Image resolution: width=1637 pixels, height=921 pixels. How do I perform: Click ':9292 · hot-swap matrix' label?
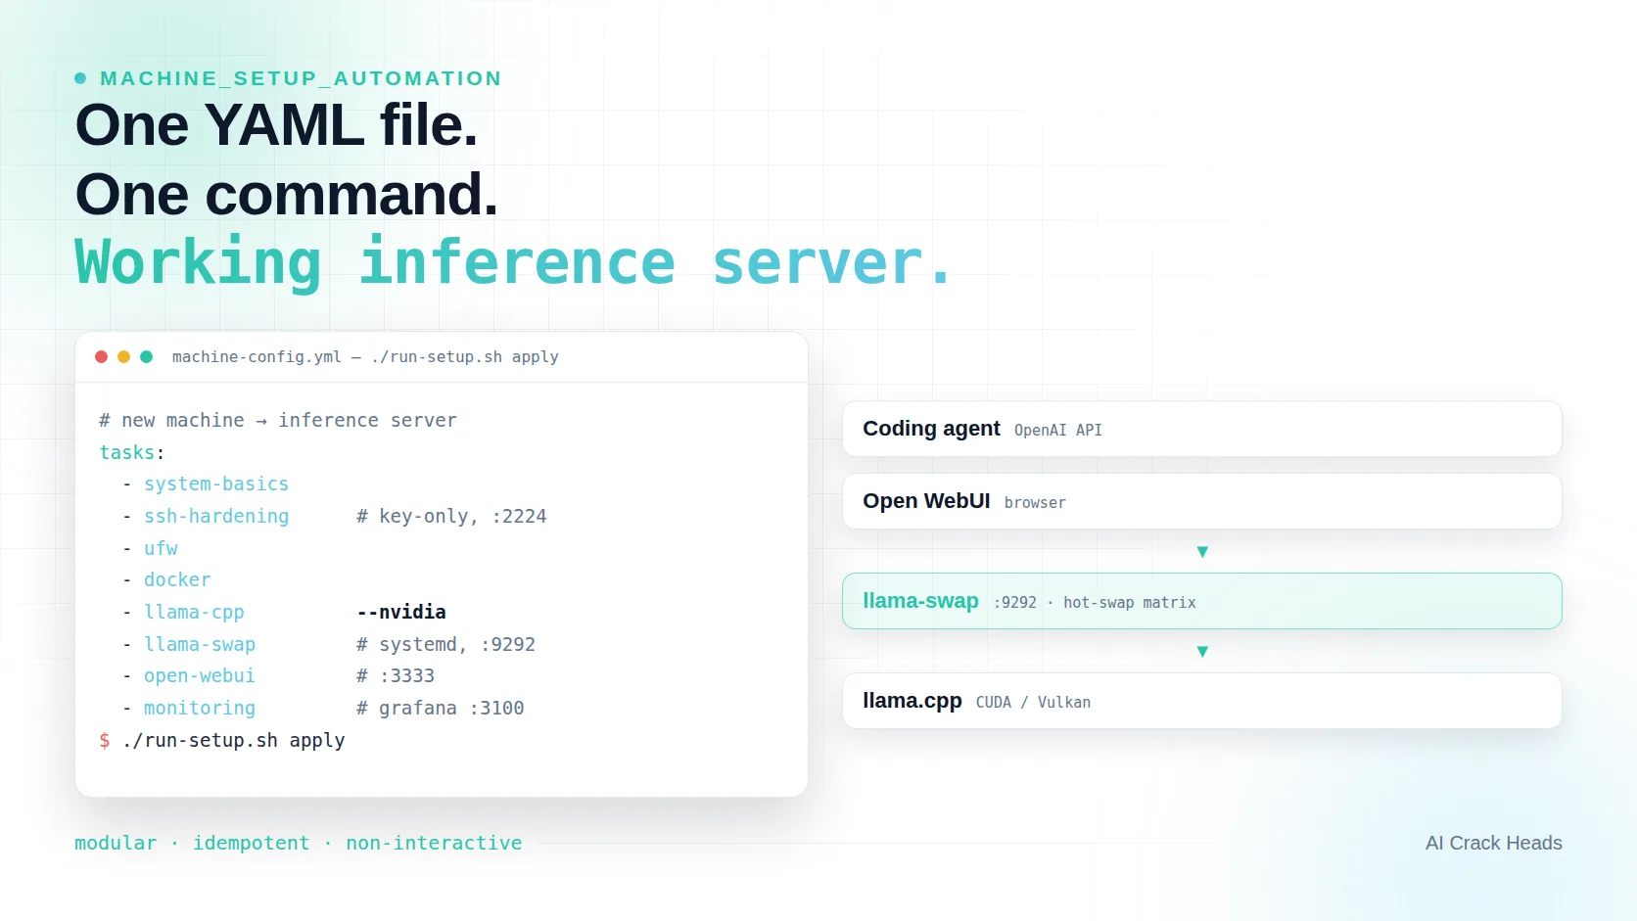(x=1095, y=602)
